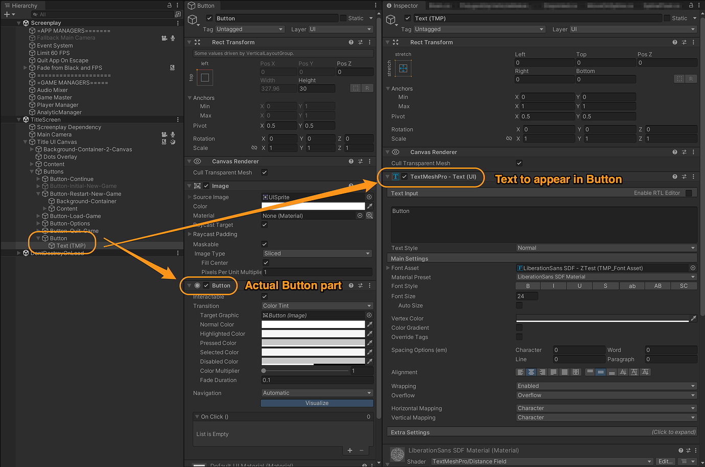Open Rect Transform help in the Button inspector

[x=351, y=42]
